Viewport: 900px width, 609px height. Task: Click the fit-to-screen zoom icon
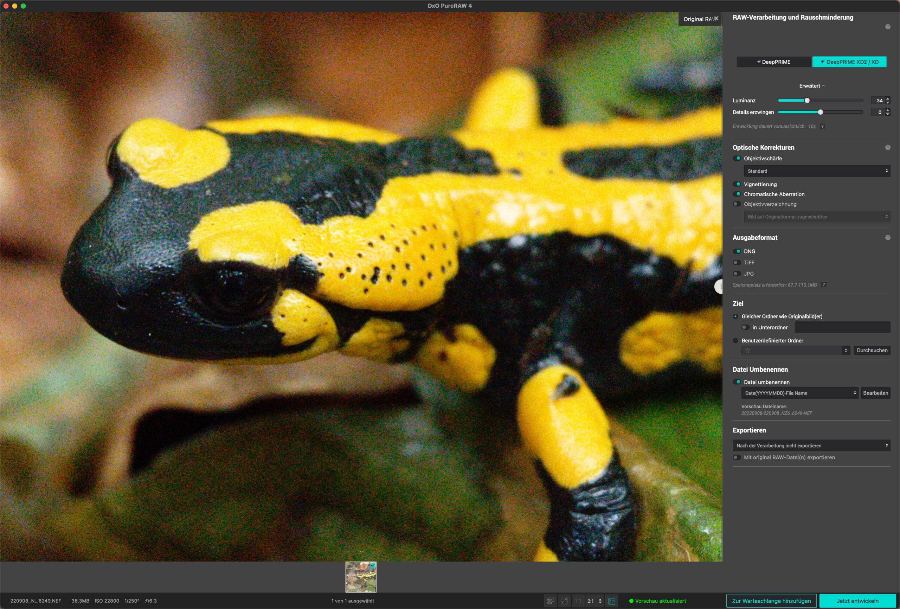pos(564,601)
